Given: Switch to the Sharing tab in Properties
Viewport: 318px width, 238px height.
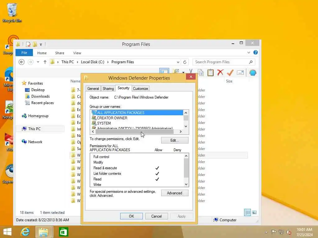Looking at the screenshot, I should click(108, 88).
